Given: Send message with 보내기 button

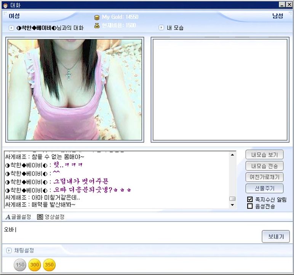Looking at the screenshot, I should click(x=276, y=236).
